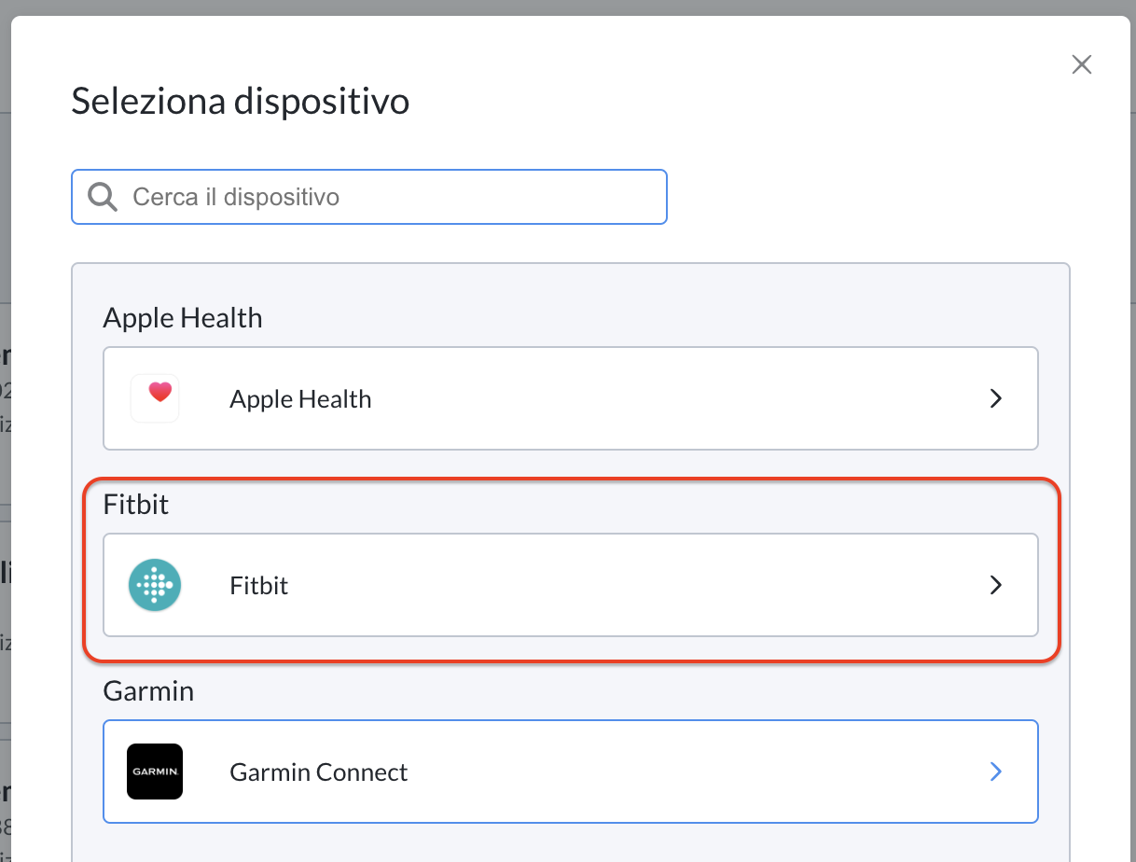1136x862 pixels.
Task: Click the Apple Health heart icon
Action: [155, 398]
